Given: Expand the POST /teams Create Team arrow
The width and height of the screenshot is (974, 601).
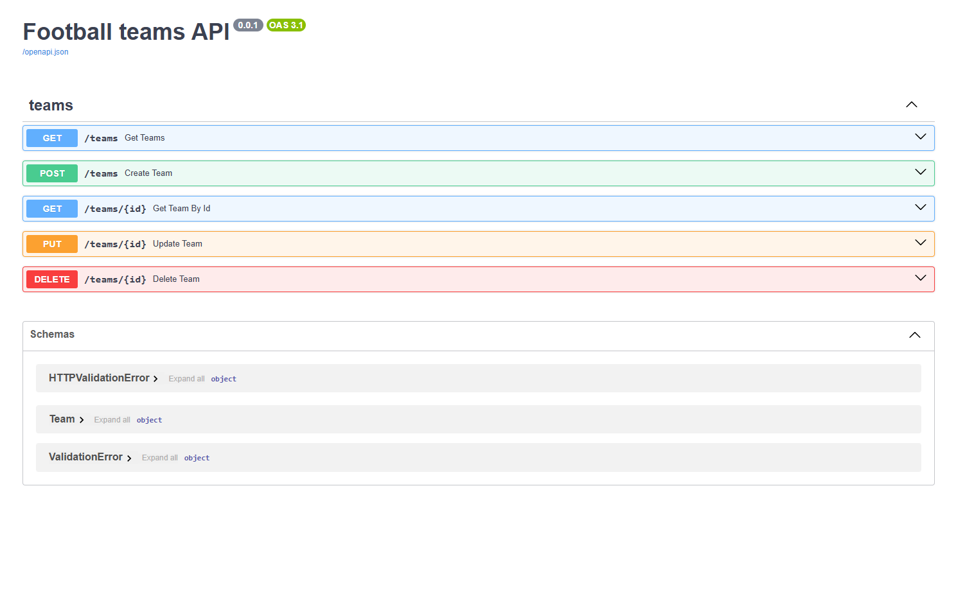Looking at the screenshot, I should 920,172.
